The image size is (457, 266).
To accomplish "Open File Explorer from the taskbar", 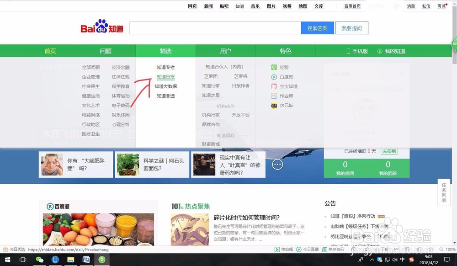I will click(70, 259).
